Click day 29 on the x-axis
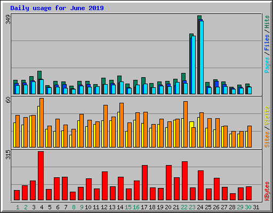Screen dimensions: 273x213 click(x=240, y=207)
